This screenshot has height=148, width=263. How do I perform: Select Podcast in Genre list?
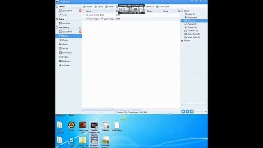192,24
